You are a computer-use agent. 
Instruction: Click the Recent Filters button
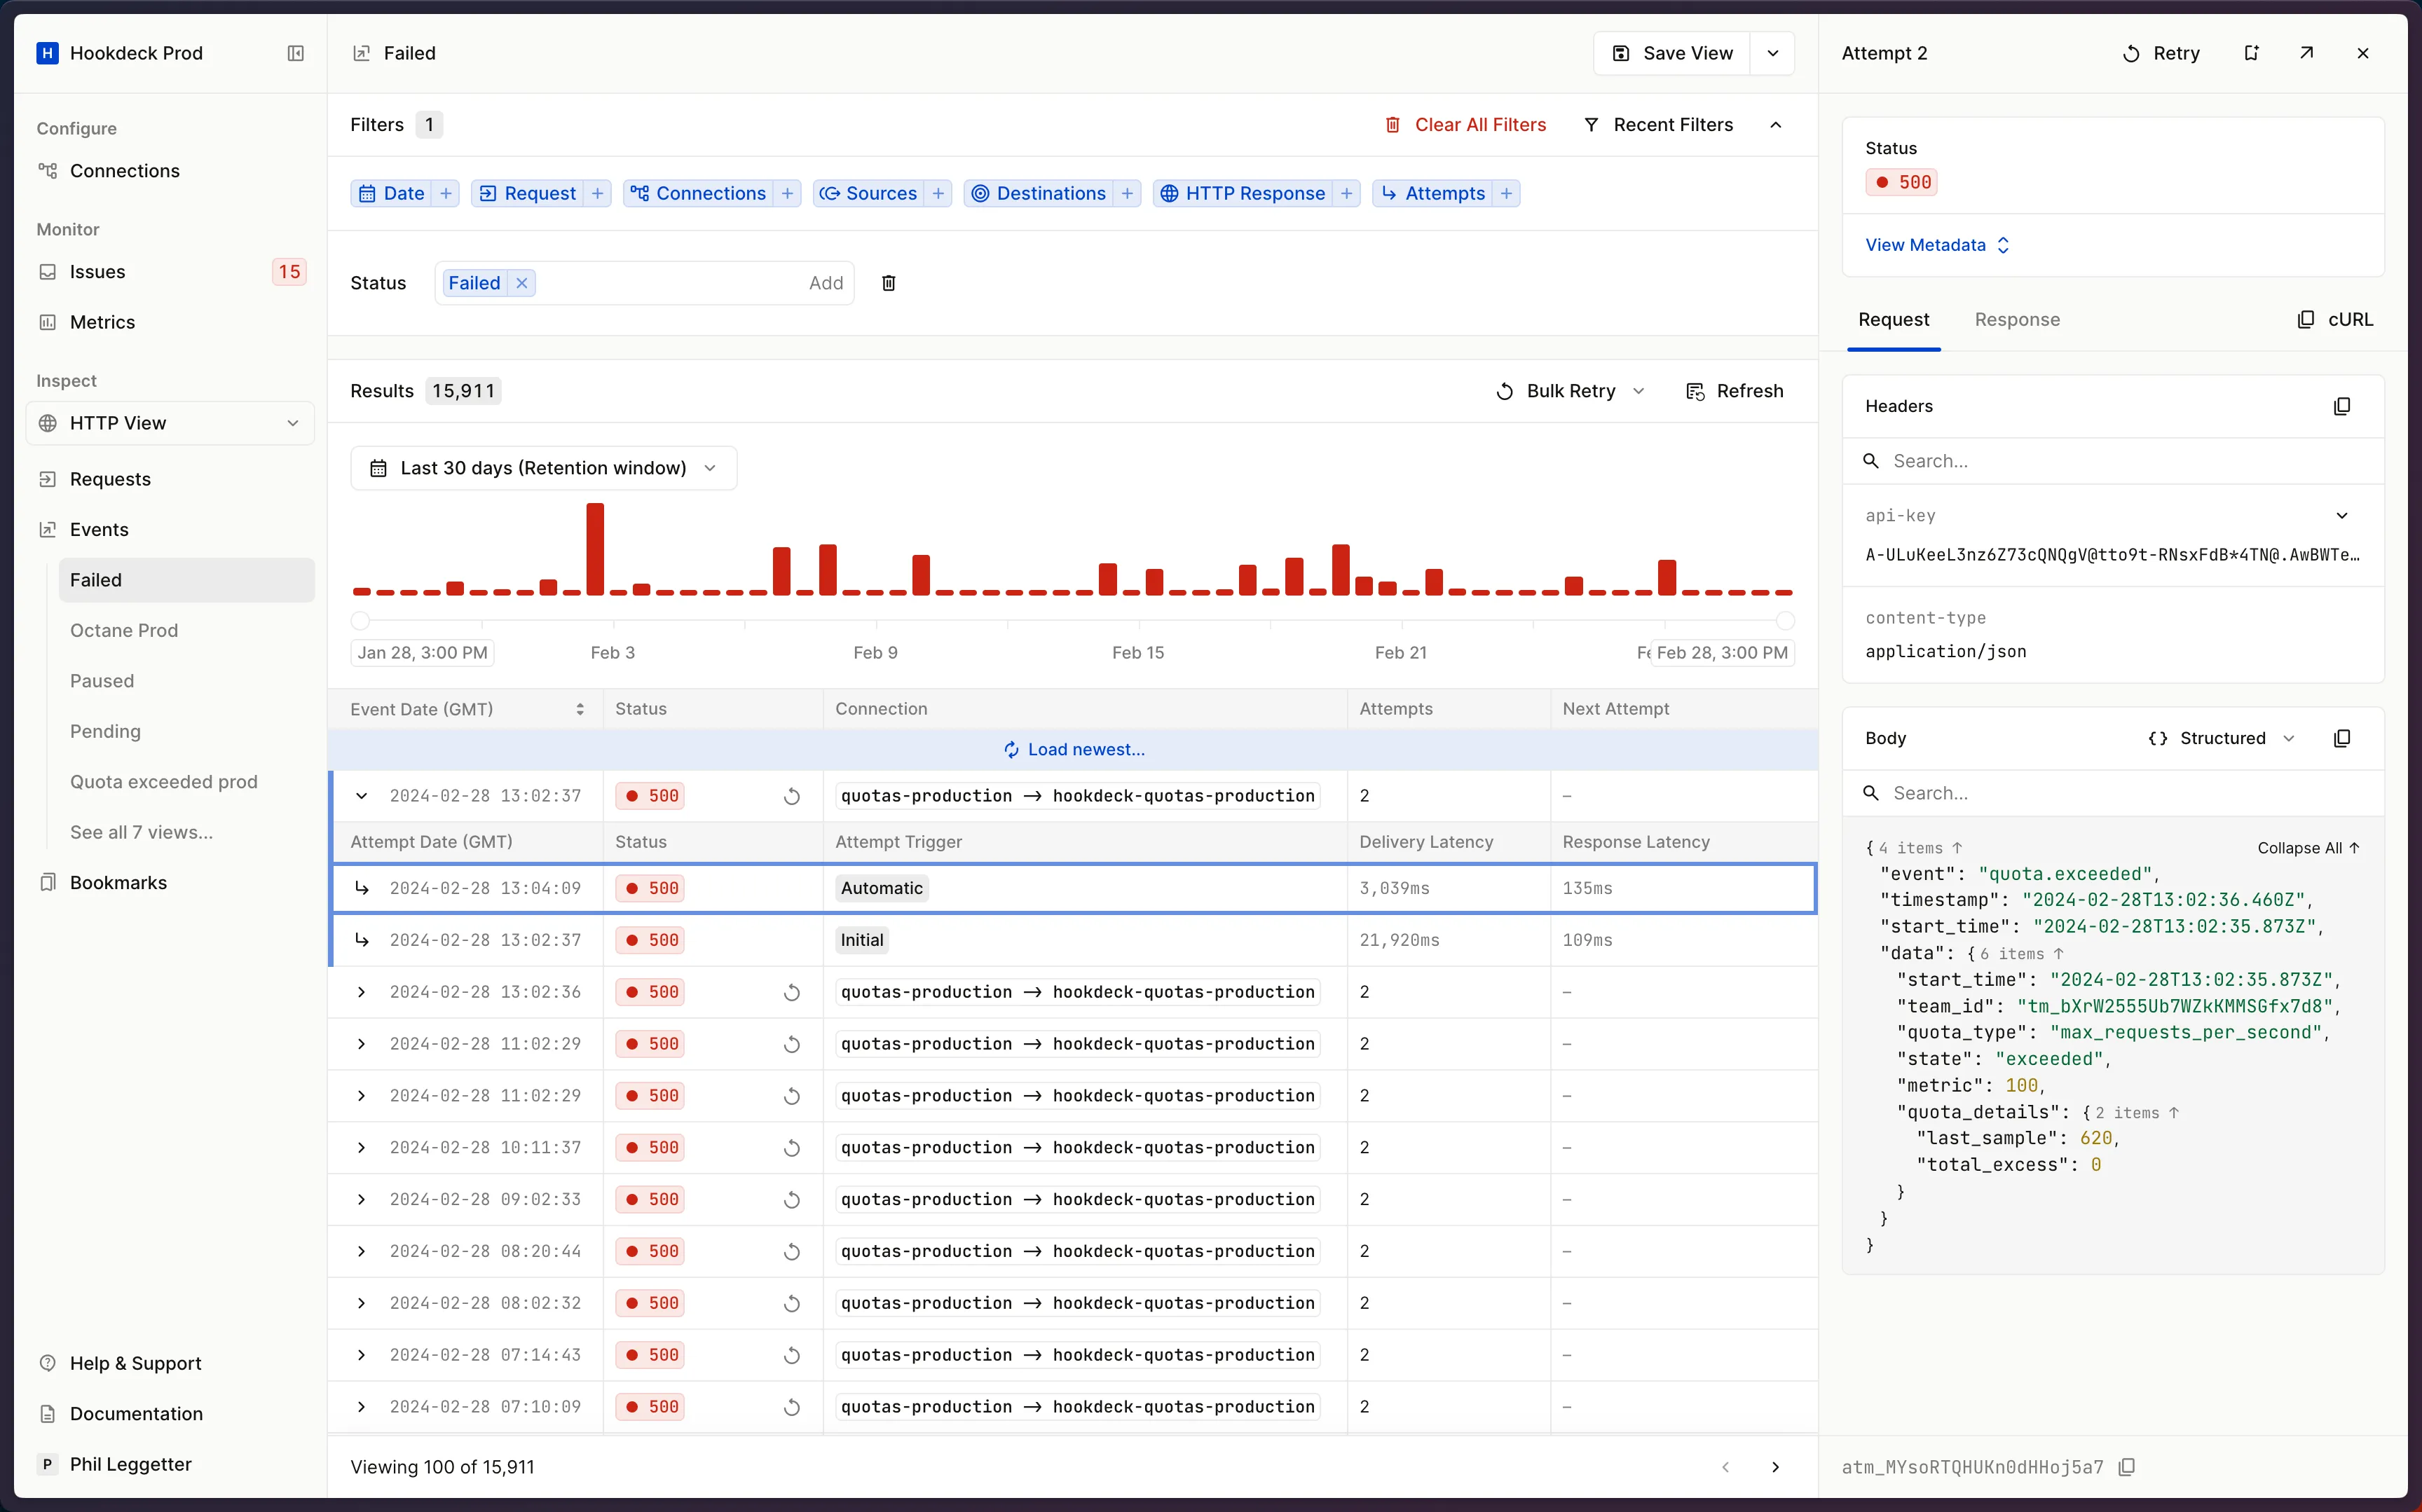[1658, 125]
